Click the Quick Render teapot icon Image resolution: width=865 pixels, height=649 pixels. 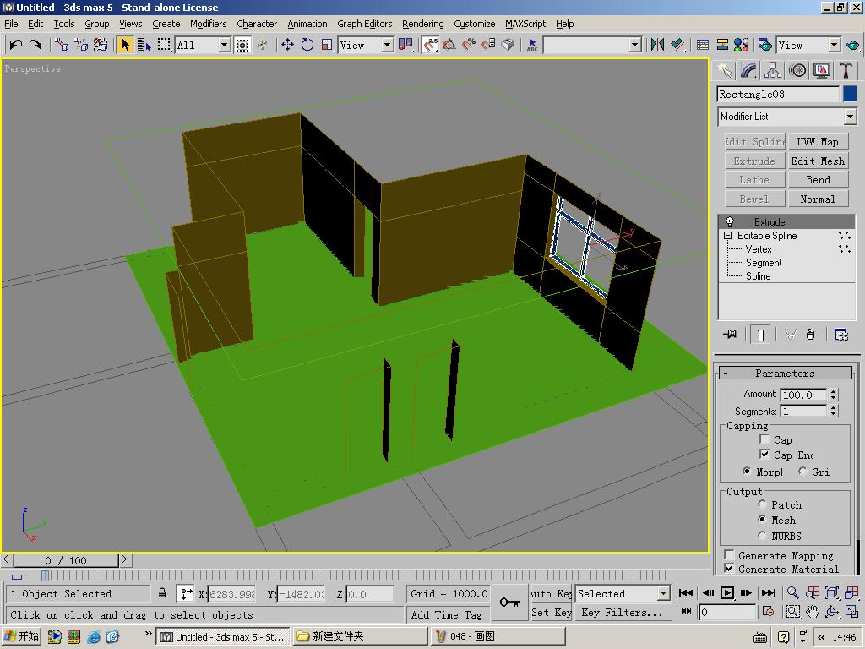click(x=853, y=45)
